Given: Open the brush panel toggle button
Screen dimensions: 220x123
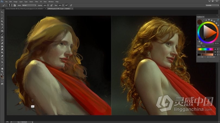Looking at the screenshot, I should point(15,5).
